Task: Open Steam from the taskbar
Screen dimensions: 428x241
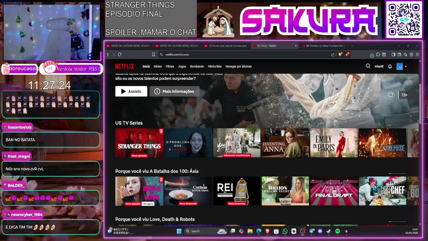Action: [x=329, y=231]
